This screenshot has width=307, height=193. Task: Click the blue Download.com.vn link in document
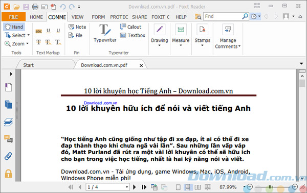point(100,103)
